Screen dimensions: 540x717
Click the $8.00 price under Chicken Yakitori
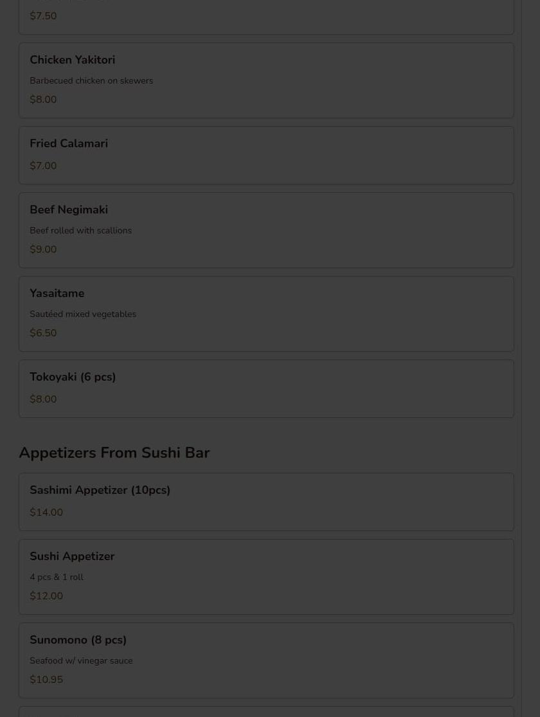43,99
